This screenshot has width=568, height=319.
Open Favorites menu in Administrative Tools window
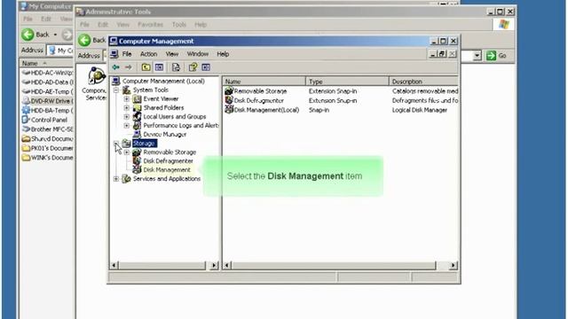tap(150, 25)
